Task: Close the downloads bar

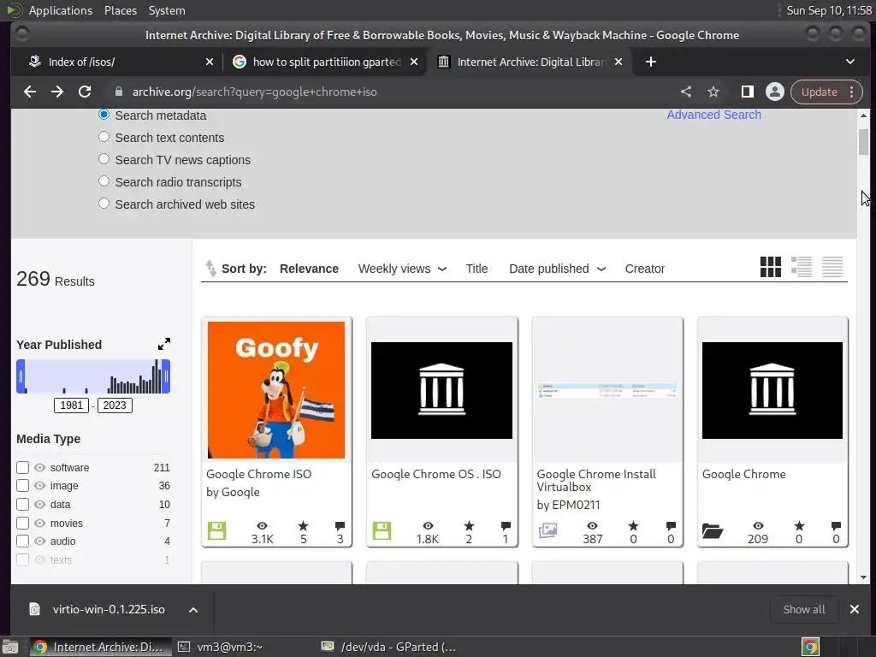Action: [x=855, y=609]
